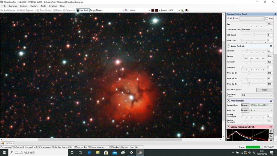
Task: Click the reset stretch circular arrow icon
Action: click(x=271, y=136)
